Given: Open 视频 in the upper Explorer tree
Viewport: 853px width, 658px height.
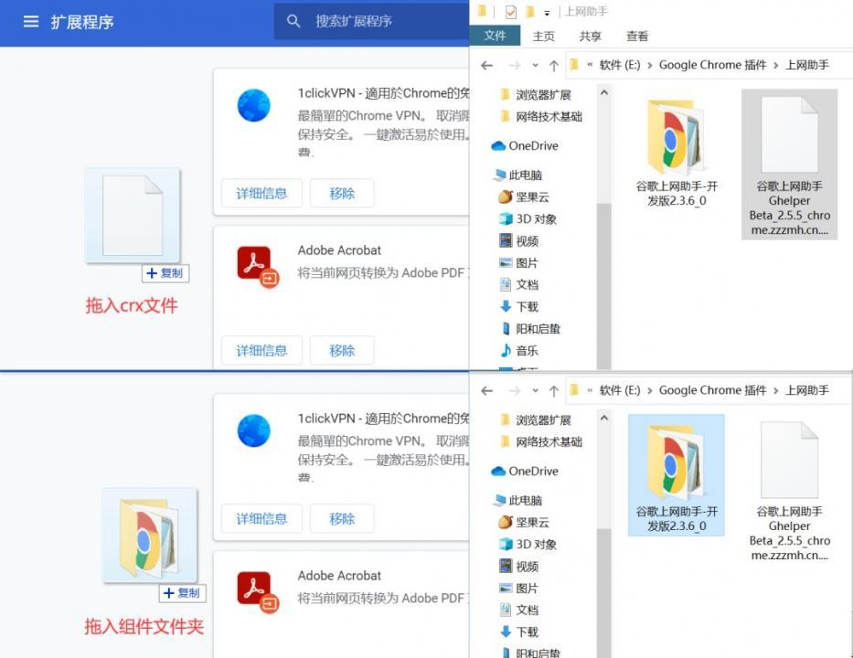Looking at the screenshot, I should pyautogui.click(x=519, y=241).
